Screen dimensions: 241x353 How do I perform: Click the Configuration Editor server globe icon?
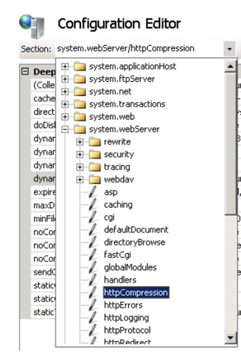pyautogui.click(x=32, y=26)
